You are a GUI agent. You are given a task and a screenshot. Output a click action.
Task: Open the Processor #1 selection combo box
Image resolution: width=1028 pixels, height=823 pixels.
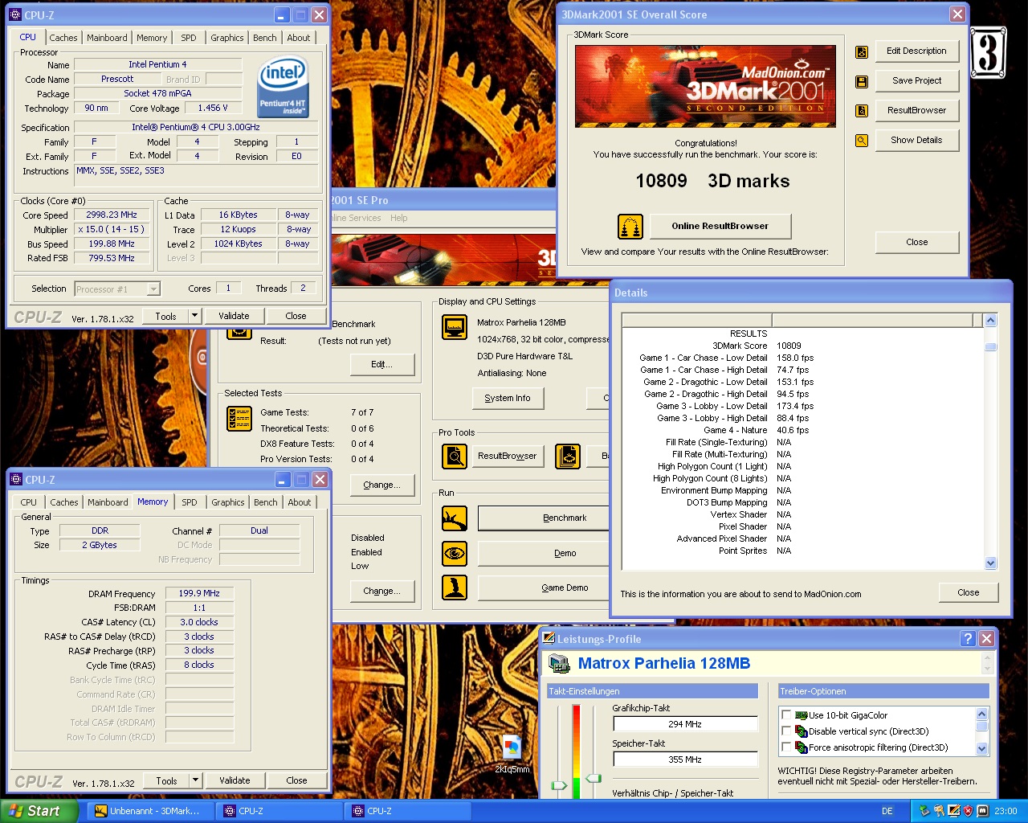point(117,289)
